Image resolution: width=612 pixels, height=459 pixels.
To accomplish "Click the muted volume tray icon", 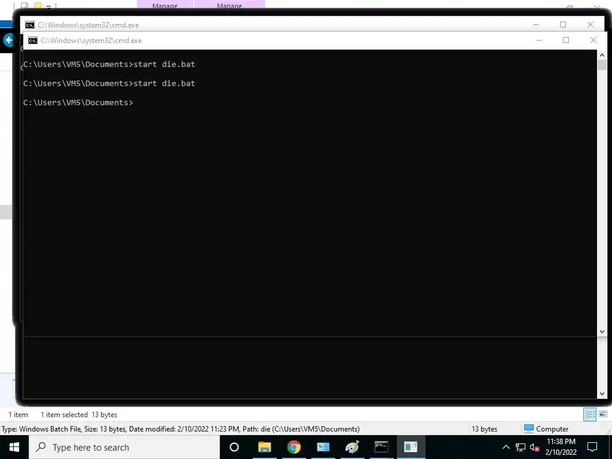I will 535,447.
